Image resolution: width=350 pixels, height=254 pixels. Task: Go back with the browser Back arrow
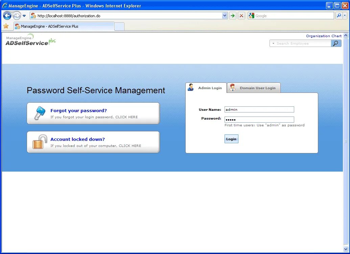[7, 16]
